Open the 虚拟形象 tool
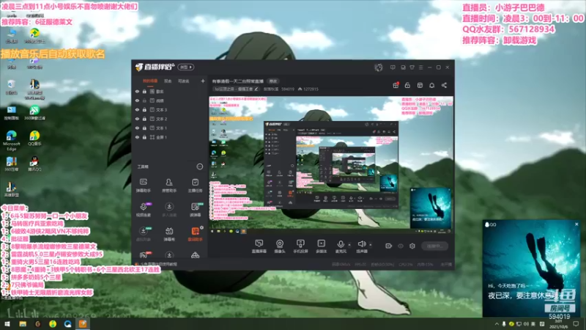This screenshot has width=586, height=330. pyautogui.click(x=143, y=234)
